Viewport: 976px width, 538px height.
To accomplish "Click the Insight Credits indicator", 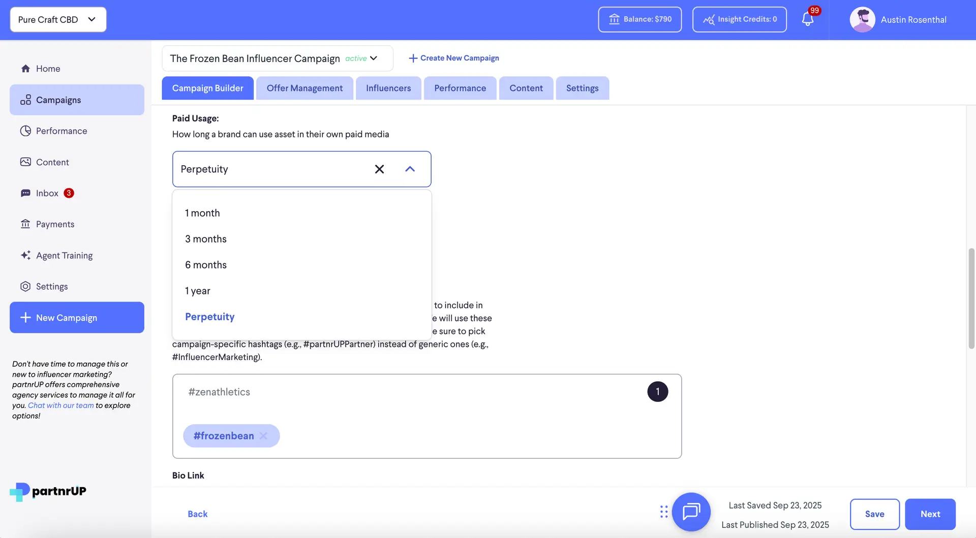I will 740,19.
